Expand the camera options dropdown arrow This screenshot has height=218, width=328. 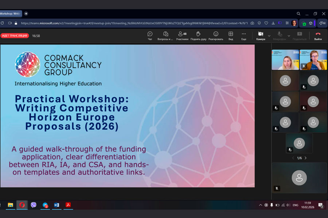[269, 36]
